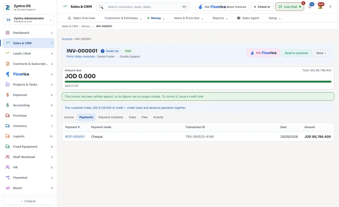
Task: Click the Inventory truck icon
Action: [7, 126]
